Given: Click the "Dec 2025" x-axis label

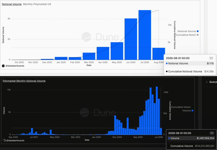Looking at the screenshot, I should [x=47, y=62].
